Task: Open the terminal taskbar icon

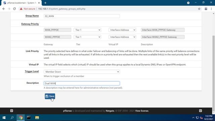Action: (29, 118)
